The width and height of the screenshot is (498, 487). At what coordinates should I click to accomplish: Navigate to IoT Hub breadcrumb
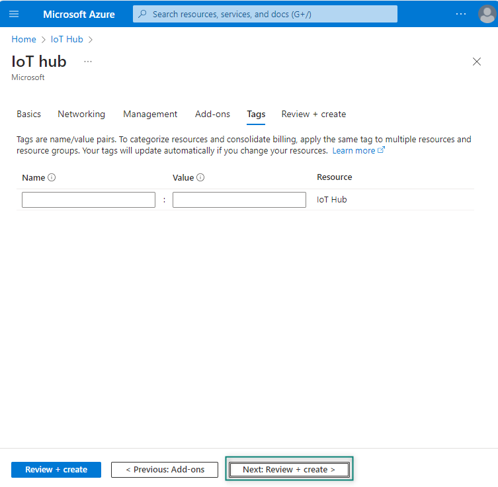coord(67,39)
